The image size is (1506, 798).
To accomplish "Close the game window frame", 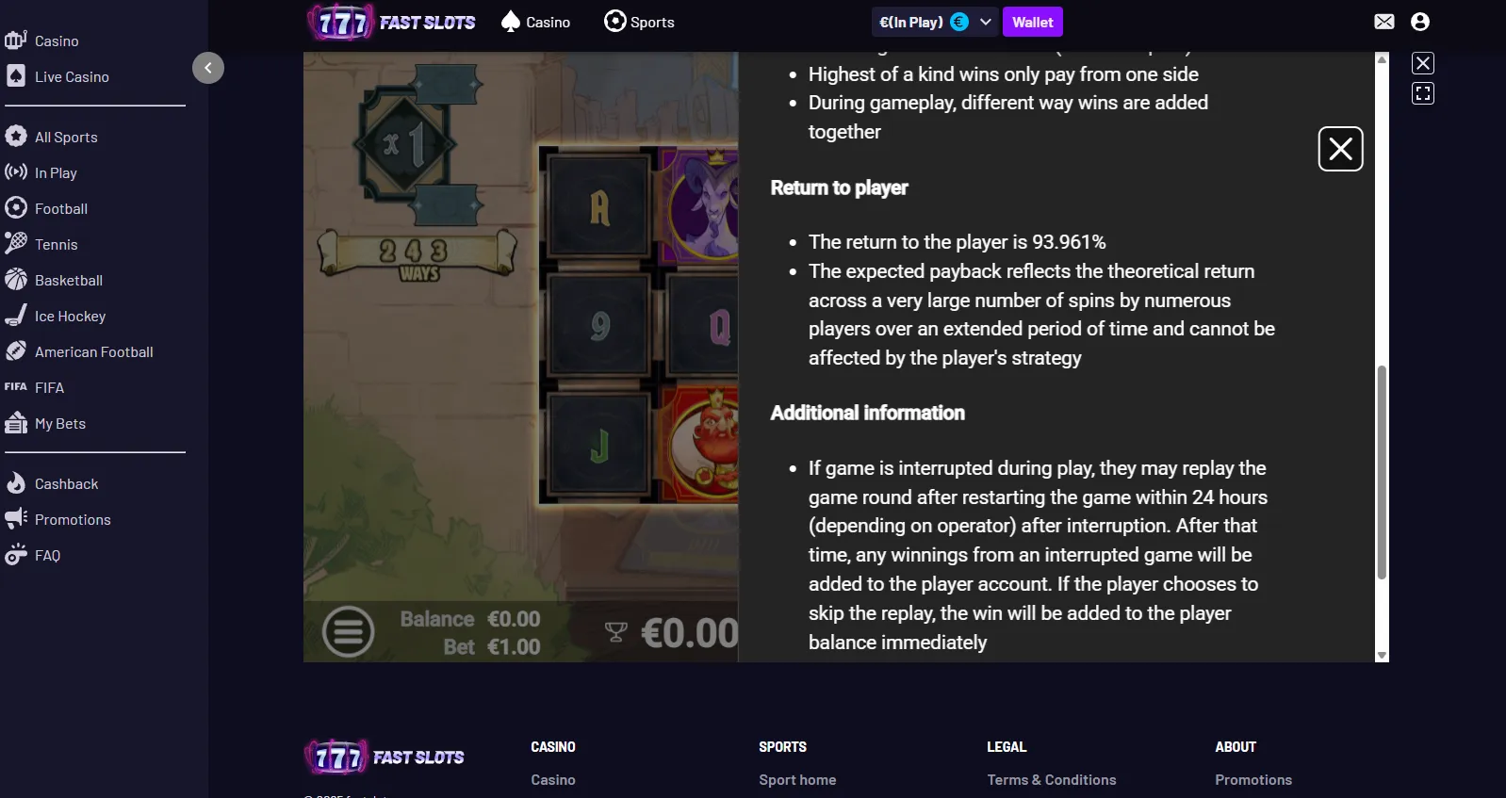I will (x=1423, y=63).
